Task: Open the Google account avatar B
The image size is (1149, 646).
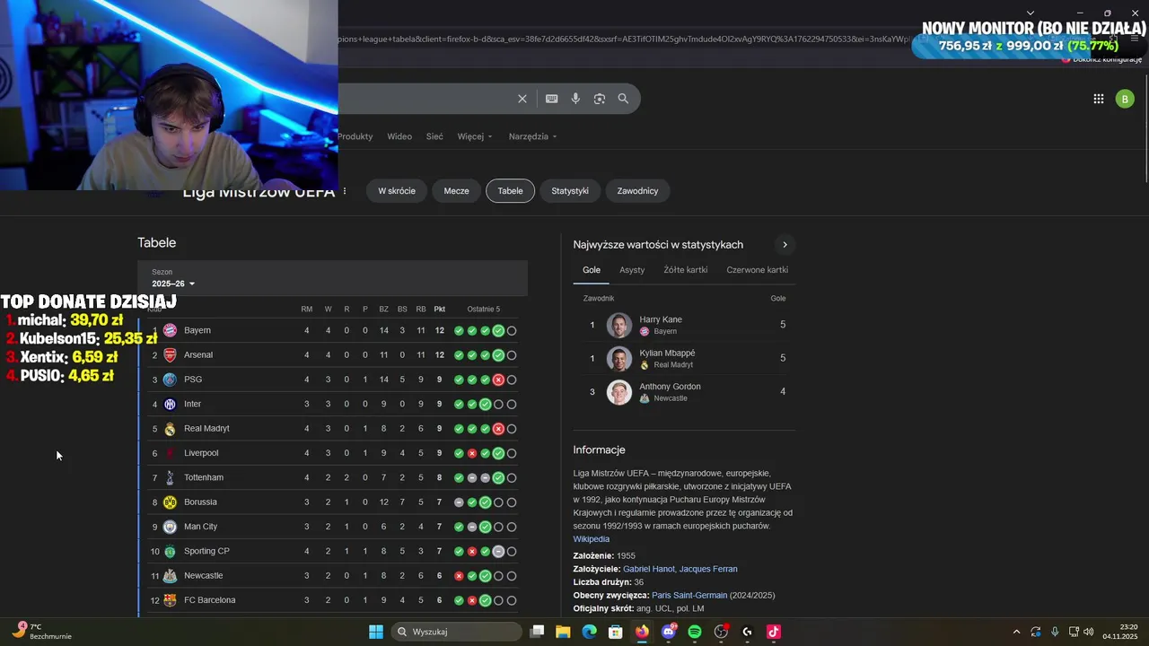Action: click(x=1125, y=99)
